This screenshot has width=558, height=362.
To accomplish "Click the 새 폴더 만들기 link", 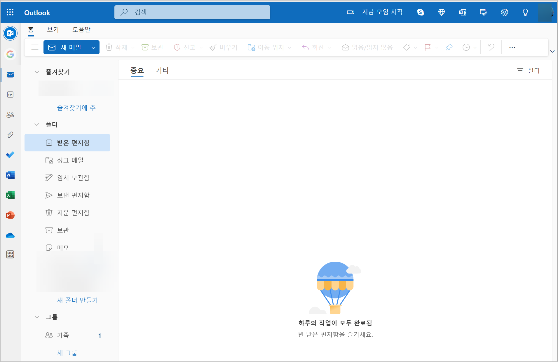I will (77, 300).
